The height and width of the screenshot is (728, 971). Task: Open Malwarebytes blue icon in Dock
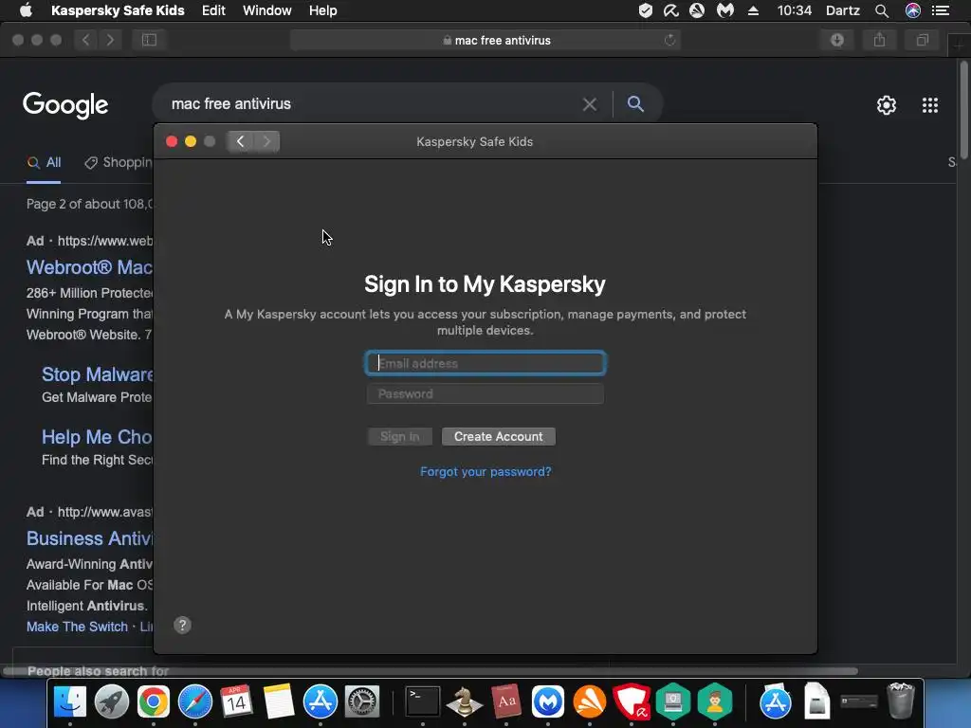548,701
